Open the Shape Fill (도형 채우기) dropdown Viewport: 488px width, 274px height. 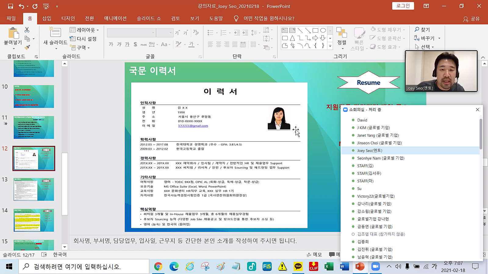[388, 30]
